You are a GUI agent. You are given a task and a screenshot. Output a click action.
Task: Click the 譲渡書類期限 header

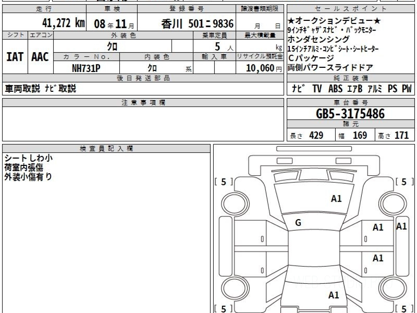[x=260, y=9]
